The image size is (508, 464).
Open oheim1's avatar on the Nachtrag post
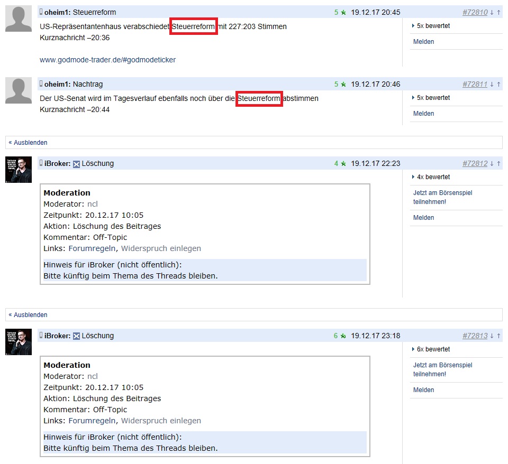[x=19, y=90]
